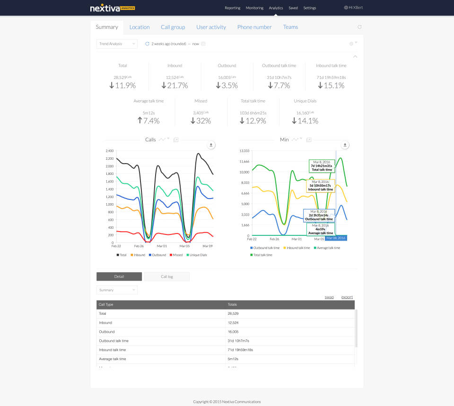Click the refresh icon beside the tabs
The image size is (454, 406).
(x=359, y=27)
